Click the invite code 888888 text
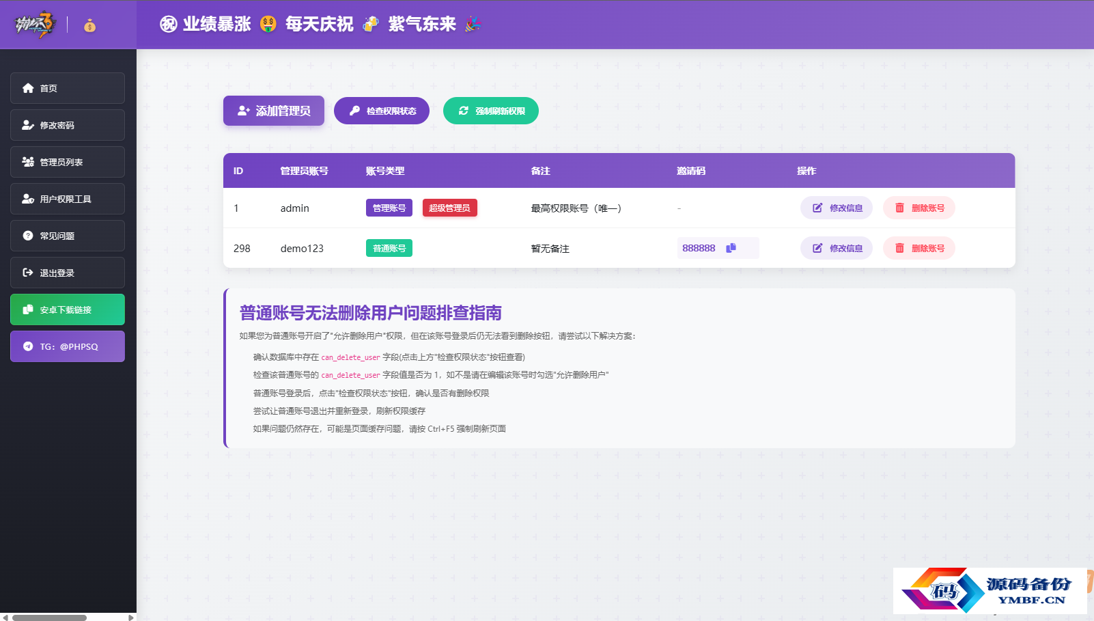This screenshot has height=621, width=1094. tap(699, 248)
